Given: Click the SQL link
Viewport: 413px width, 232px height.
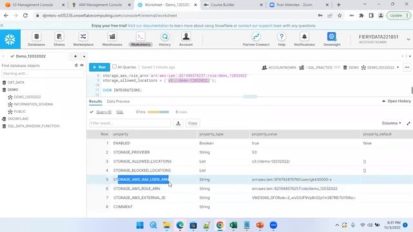Looking at the screenshot, I should [120, 112].
